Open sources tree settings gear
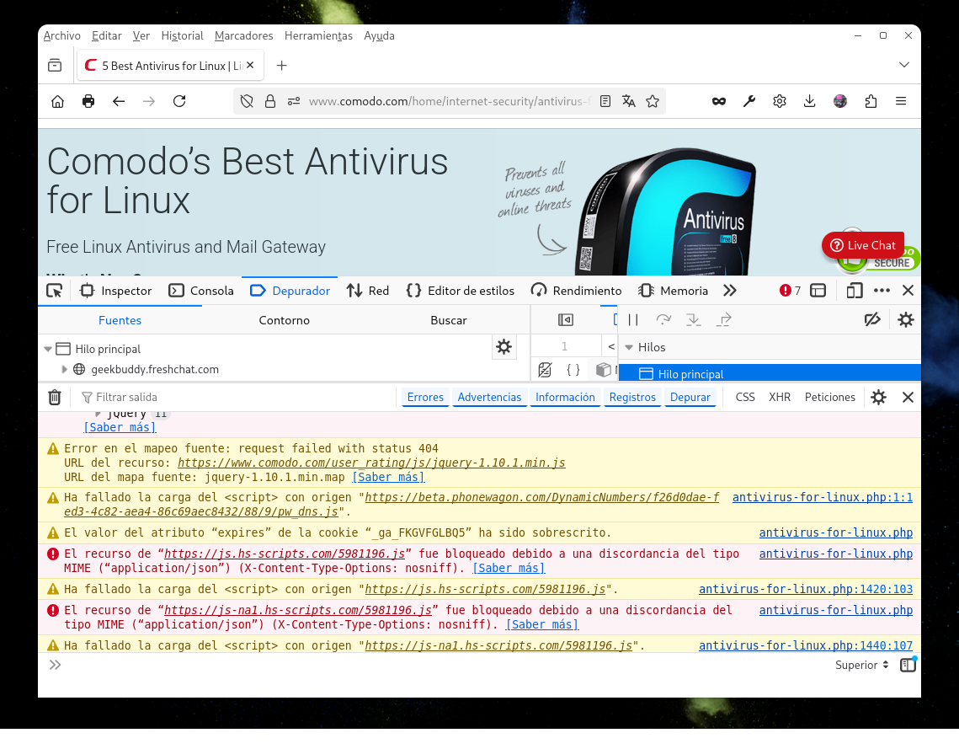959x749 pixels. [504, 347]
